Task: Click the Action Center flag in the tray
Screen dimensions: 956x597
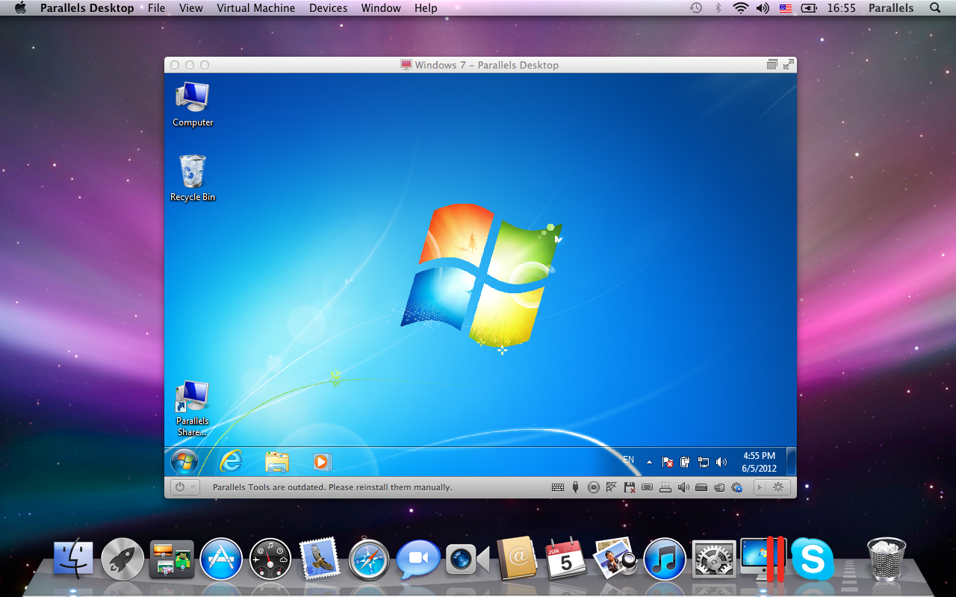Action: [667, 461]
